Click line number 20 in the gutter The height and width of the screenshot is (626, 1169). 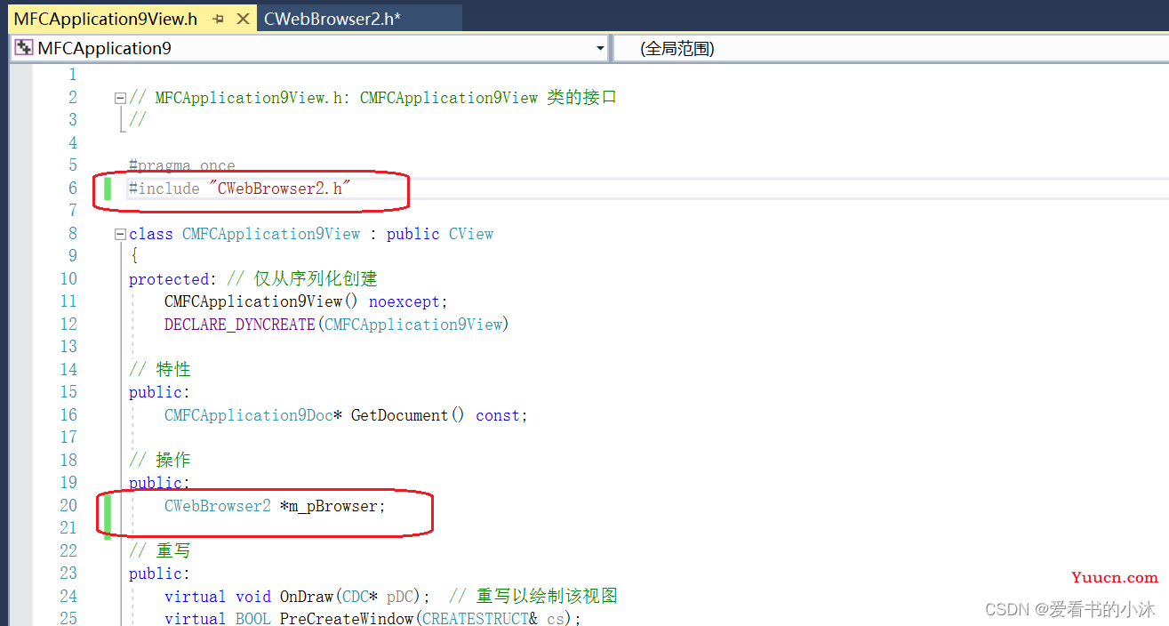point(68,506)
